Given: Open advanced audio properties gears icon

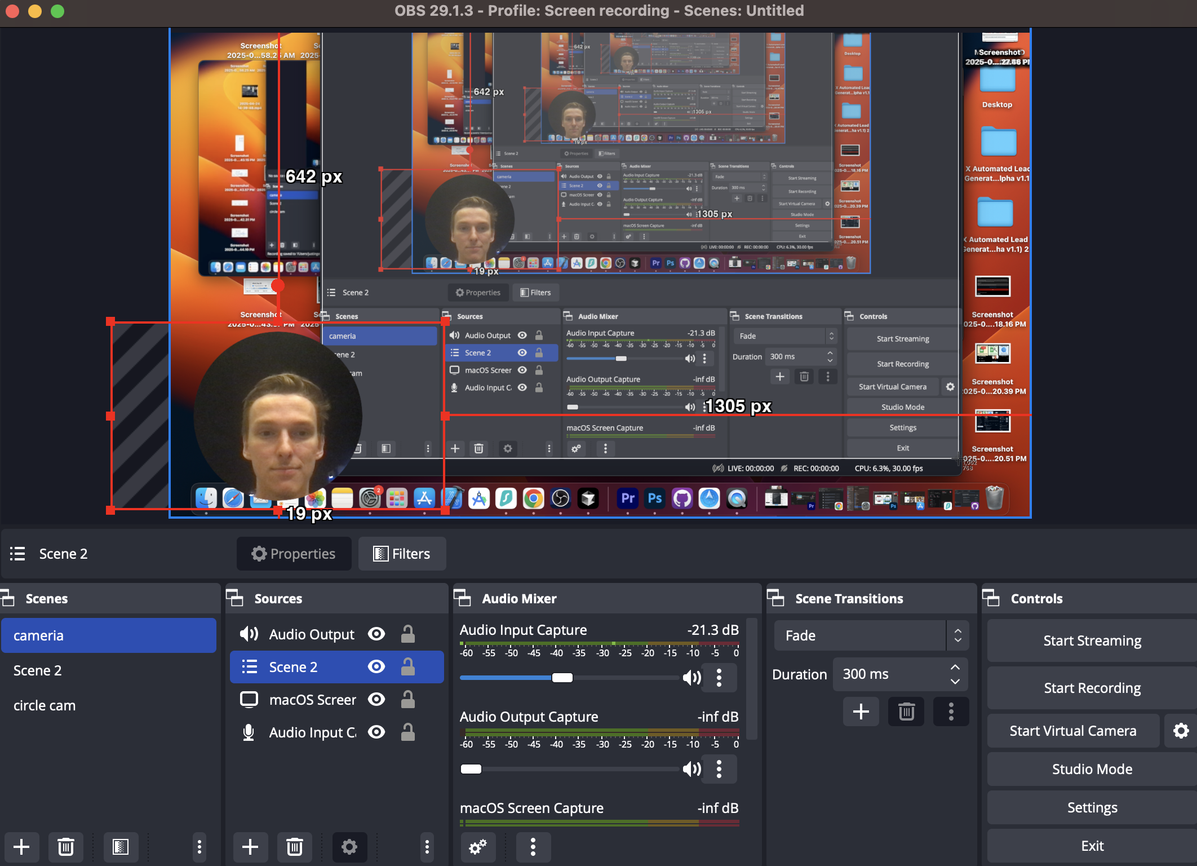Looking at the screenshot, I should [x=478, y=846].
